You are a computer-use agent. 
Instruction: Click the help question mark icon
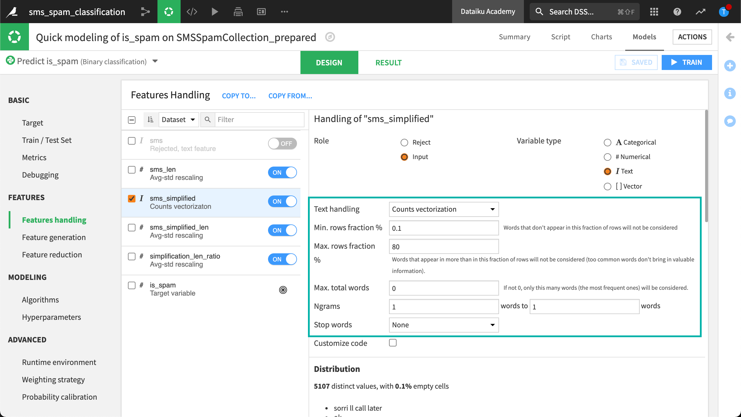tap(677, 12)
